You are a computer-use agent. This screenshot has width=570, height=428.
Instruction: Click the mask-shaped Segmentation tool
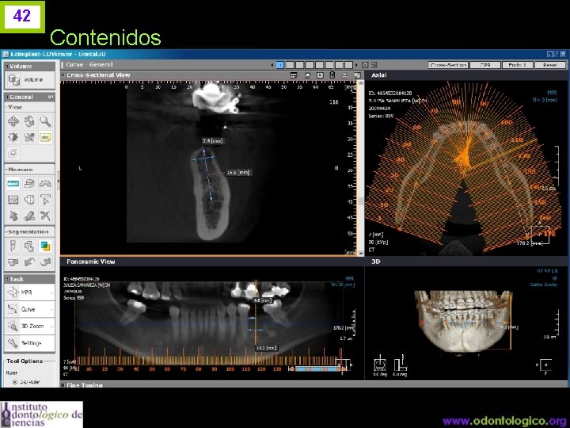[x=13, y=262]
